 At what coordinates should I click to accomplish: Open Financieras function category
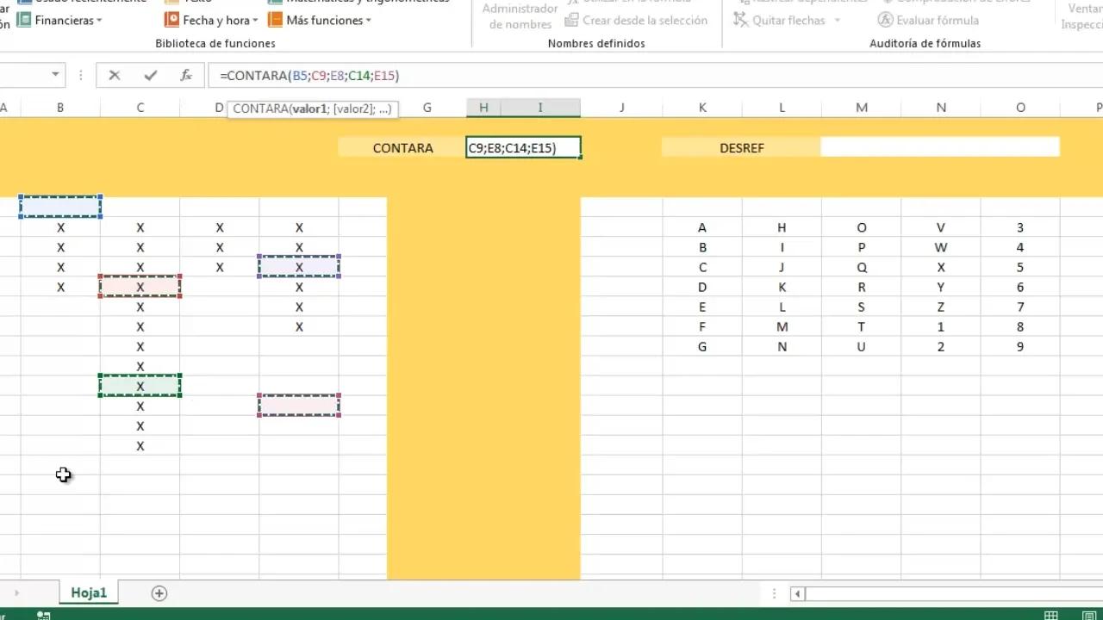click(59, 20)
